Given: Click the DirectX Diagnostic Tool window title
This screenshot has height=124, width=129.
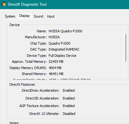Looking at the screenshot, I should (x=27, y=4).
